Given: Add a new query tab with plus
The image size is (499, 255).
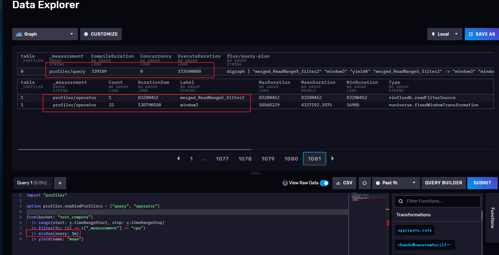Looking at the screenshot, I should tap(60, 183).
